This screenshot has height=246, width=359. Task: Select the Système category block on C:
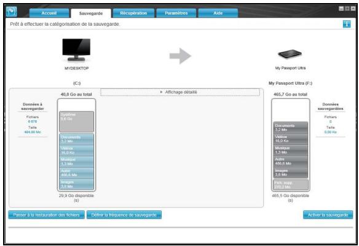coord(76,121)
